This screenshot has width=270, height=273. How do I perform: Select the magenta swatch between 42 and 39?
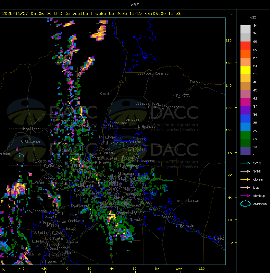[x=245, y=102]
